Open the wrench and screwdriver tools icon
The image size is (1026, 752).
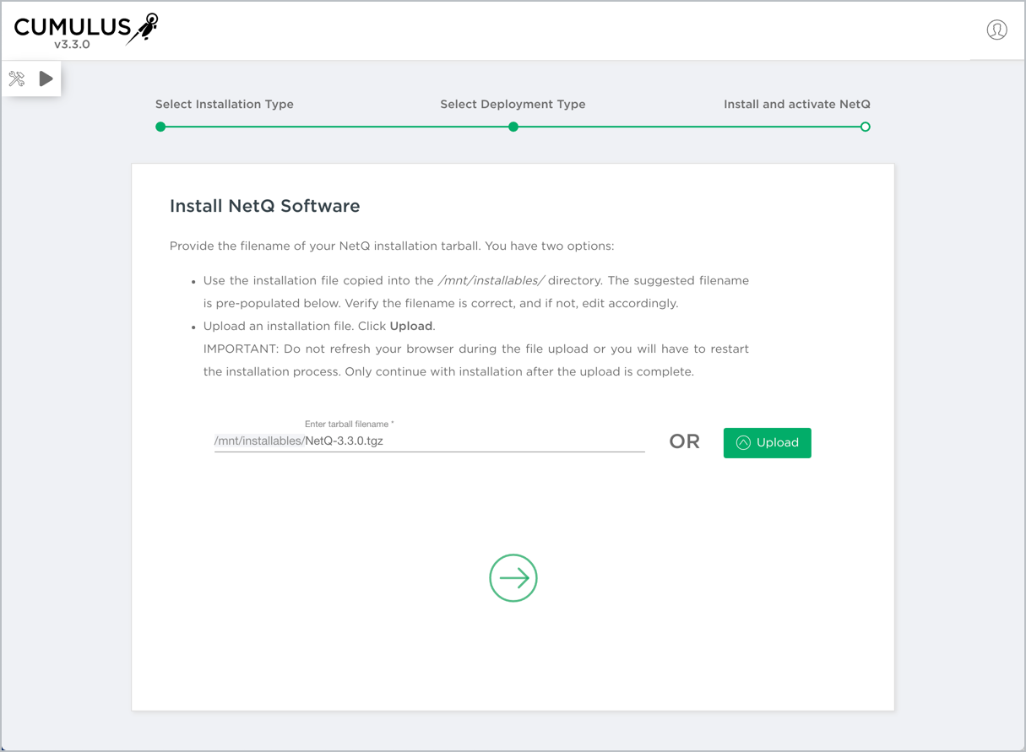pos(17,79)
